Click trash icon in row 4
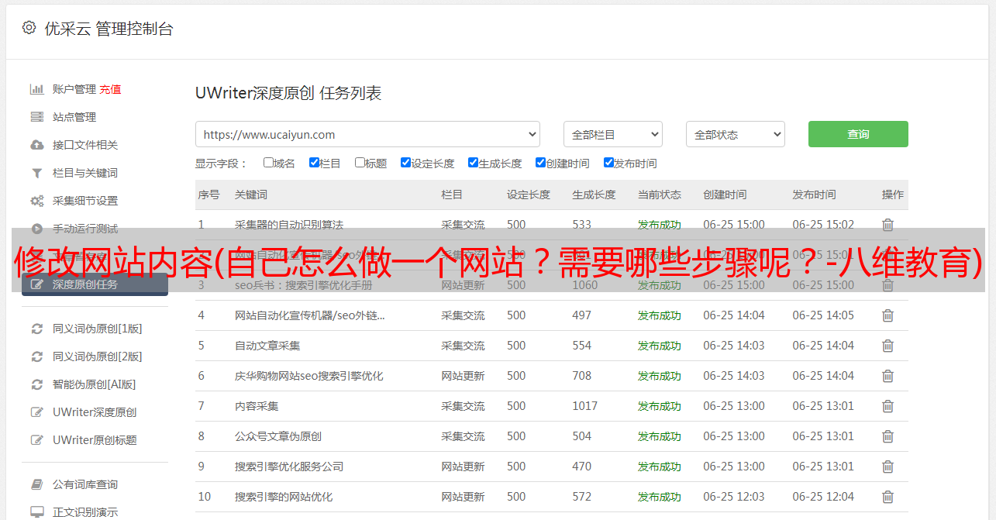 pyautogui.click(x=888, y=315)
